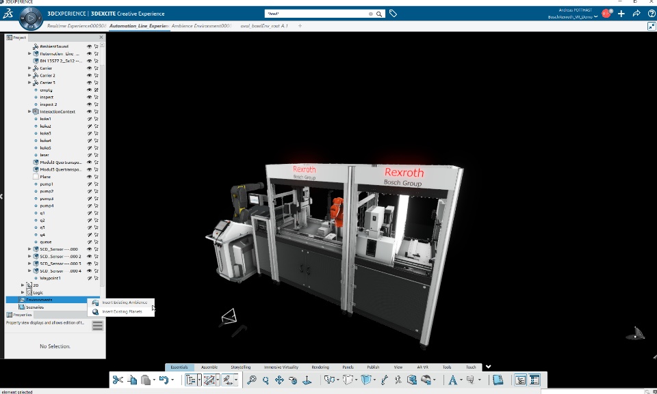Click the Pan four-arrow icon
The width and height of the screenshot is (657, 394).
(279, 380)
